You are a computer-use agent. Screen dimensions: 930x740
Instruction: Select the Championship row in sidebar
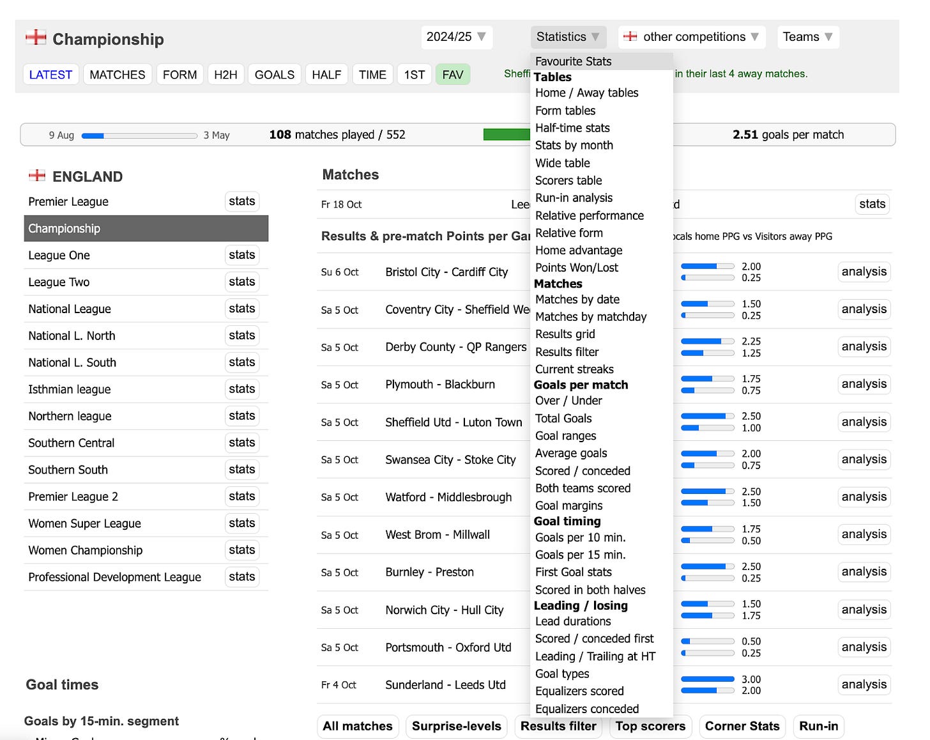click(146, 228)
